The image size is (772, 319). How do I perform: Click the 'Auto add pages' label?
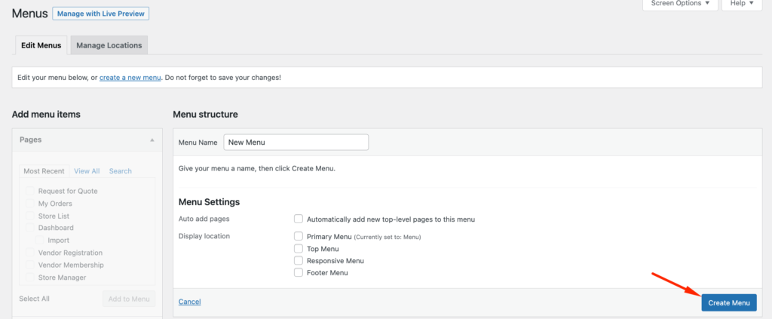point(204,219)
